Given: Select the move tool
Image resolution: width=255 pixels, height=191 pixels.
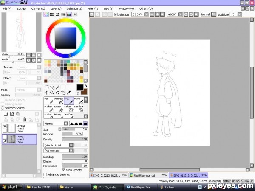Looking at the screenshot, I should [x=47, y=93].
